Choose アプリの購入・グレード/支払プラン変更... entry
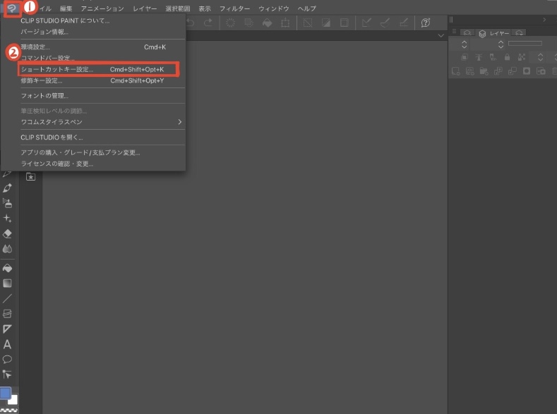 [x=80, y=152]
